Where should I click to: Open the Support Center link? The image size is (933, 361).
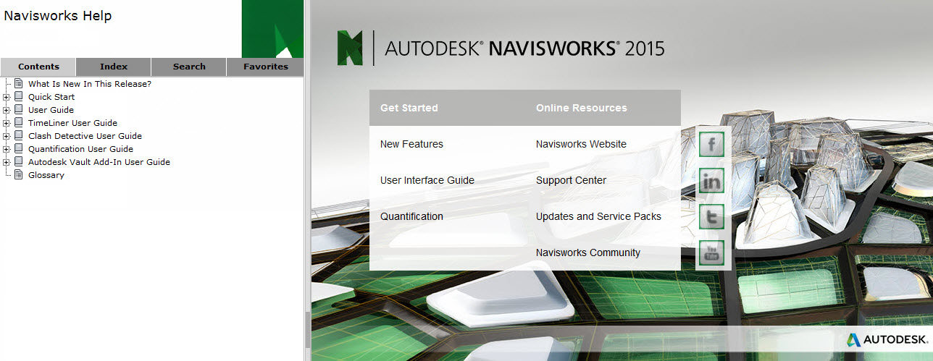(571, 180)
